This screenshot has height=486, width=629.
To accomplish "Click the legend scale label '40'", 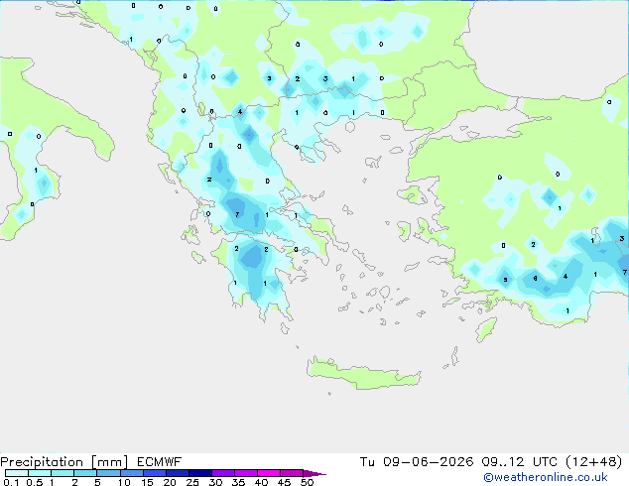I will click(262, 482).
